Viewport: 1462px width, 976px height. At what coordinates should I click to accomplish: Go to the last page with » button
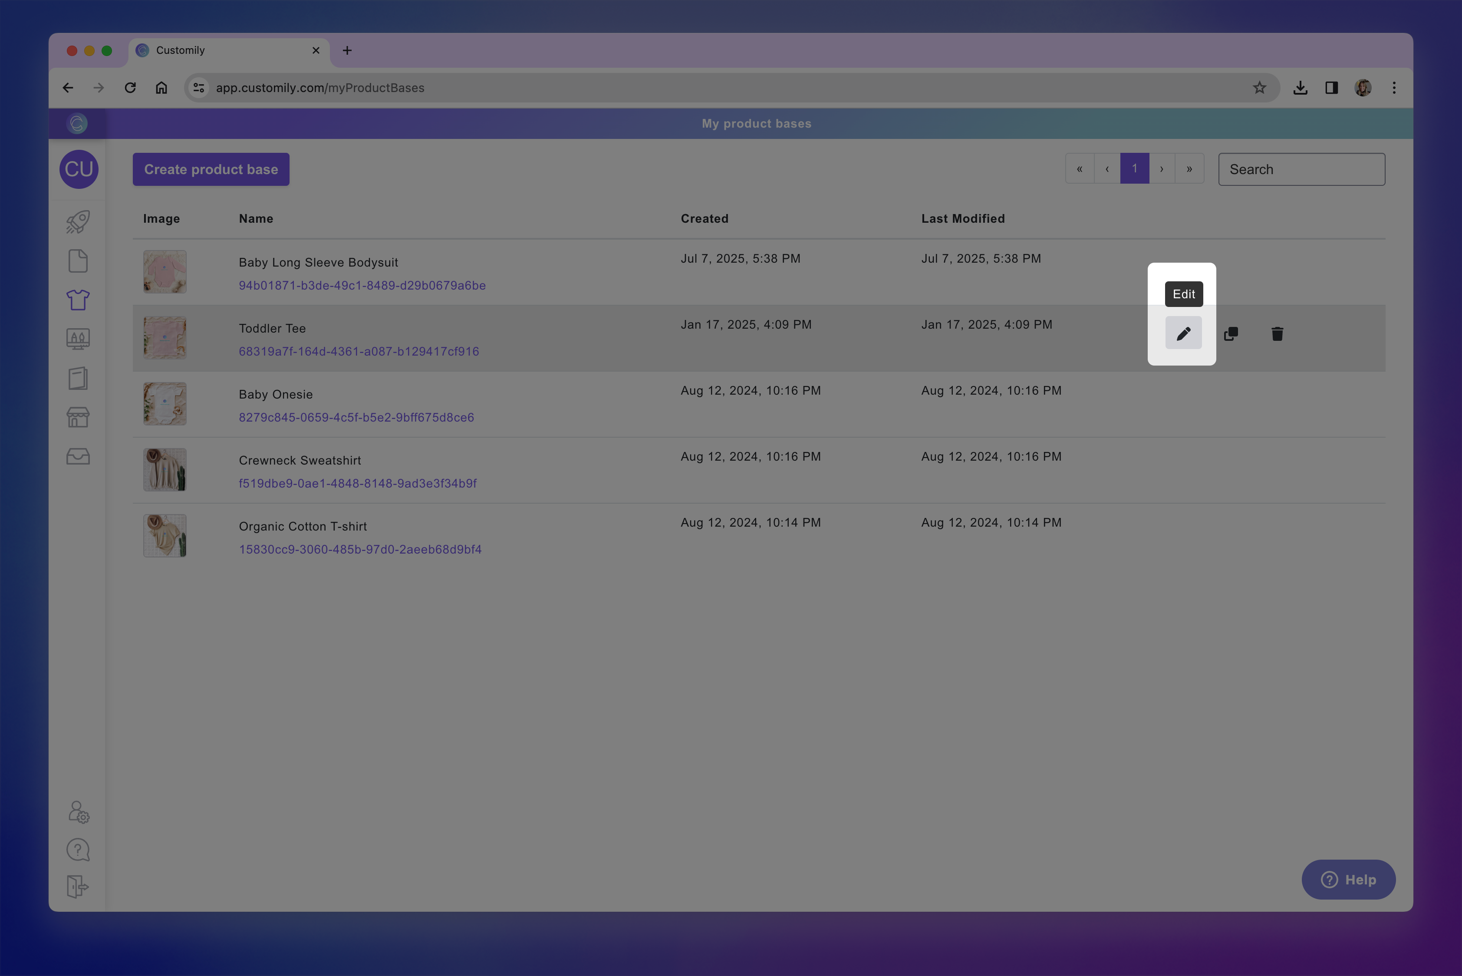1189,169
